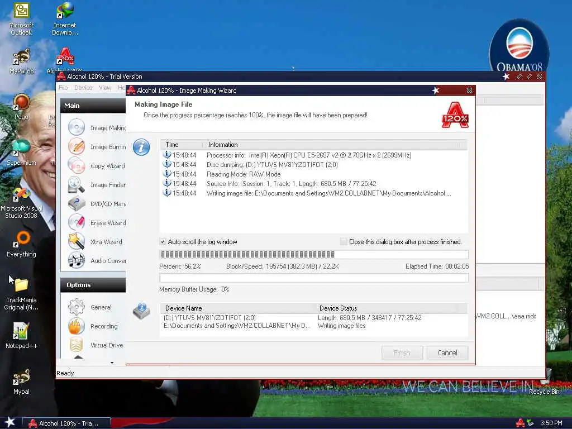Viewport: 572px width, 429px height.
Task: Open Recording options flame icon
Action: [76, 326]
